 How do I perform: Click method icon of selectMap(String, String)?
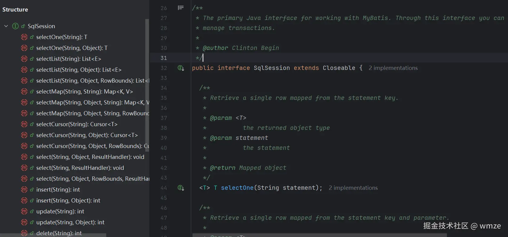[24, 91]
